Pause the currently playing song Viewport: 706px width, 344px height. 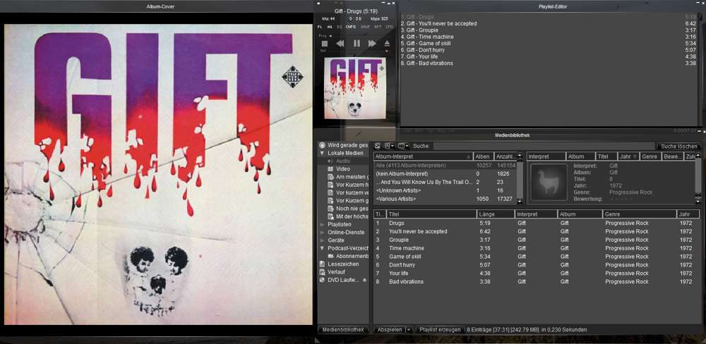357,44
